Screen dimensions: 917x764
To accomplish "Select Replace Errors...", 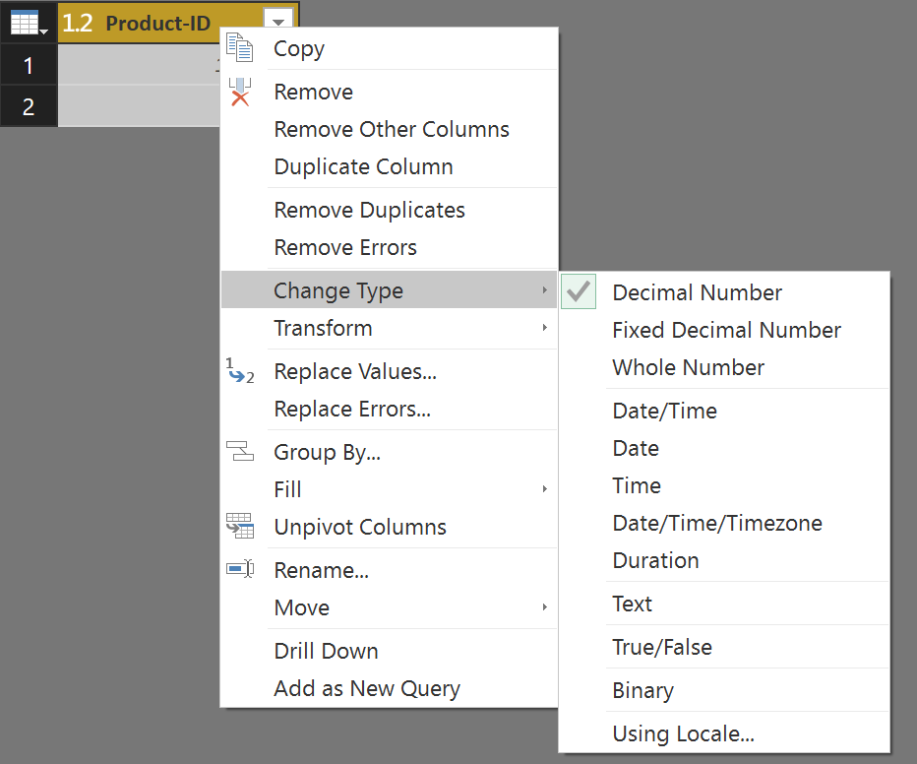I will [389, 409].
